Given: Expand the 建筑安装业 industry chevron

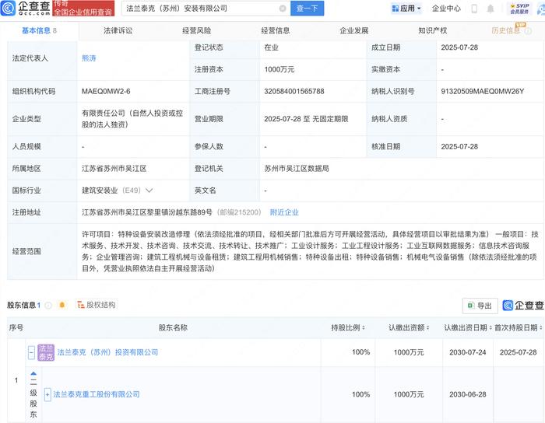Looking at the screenshot, I should pyautogui.click(x=149, y=191).
